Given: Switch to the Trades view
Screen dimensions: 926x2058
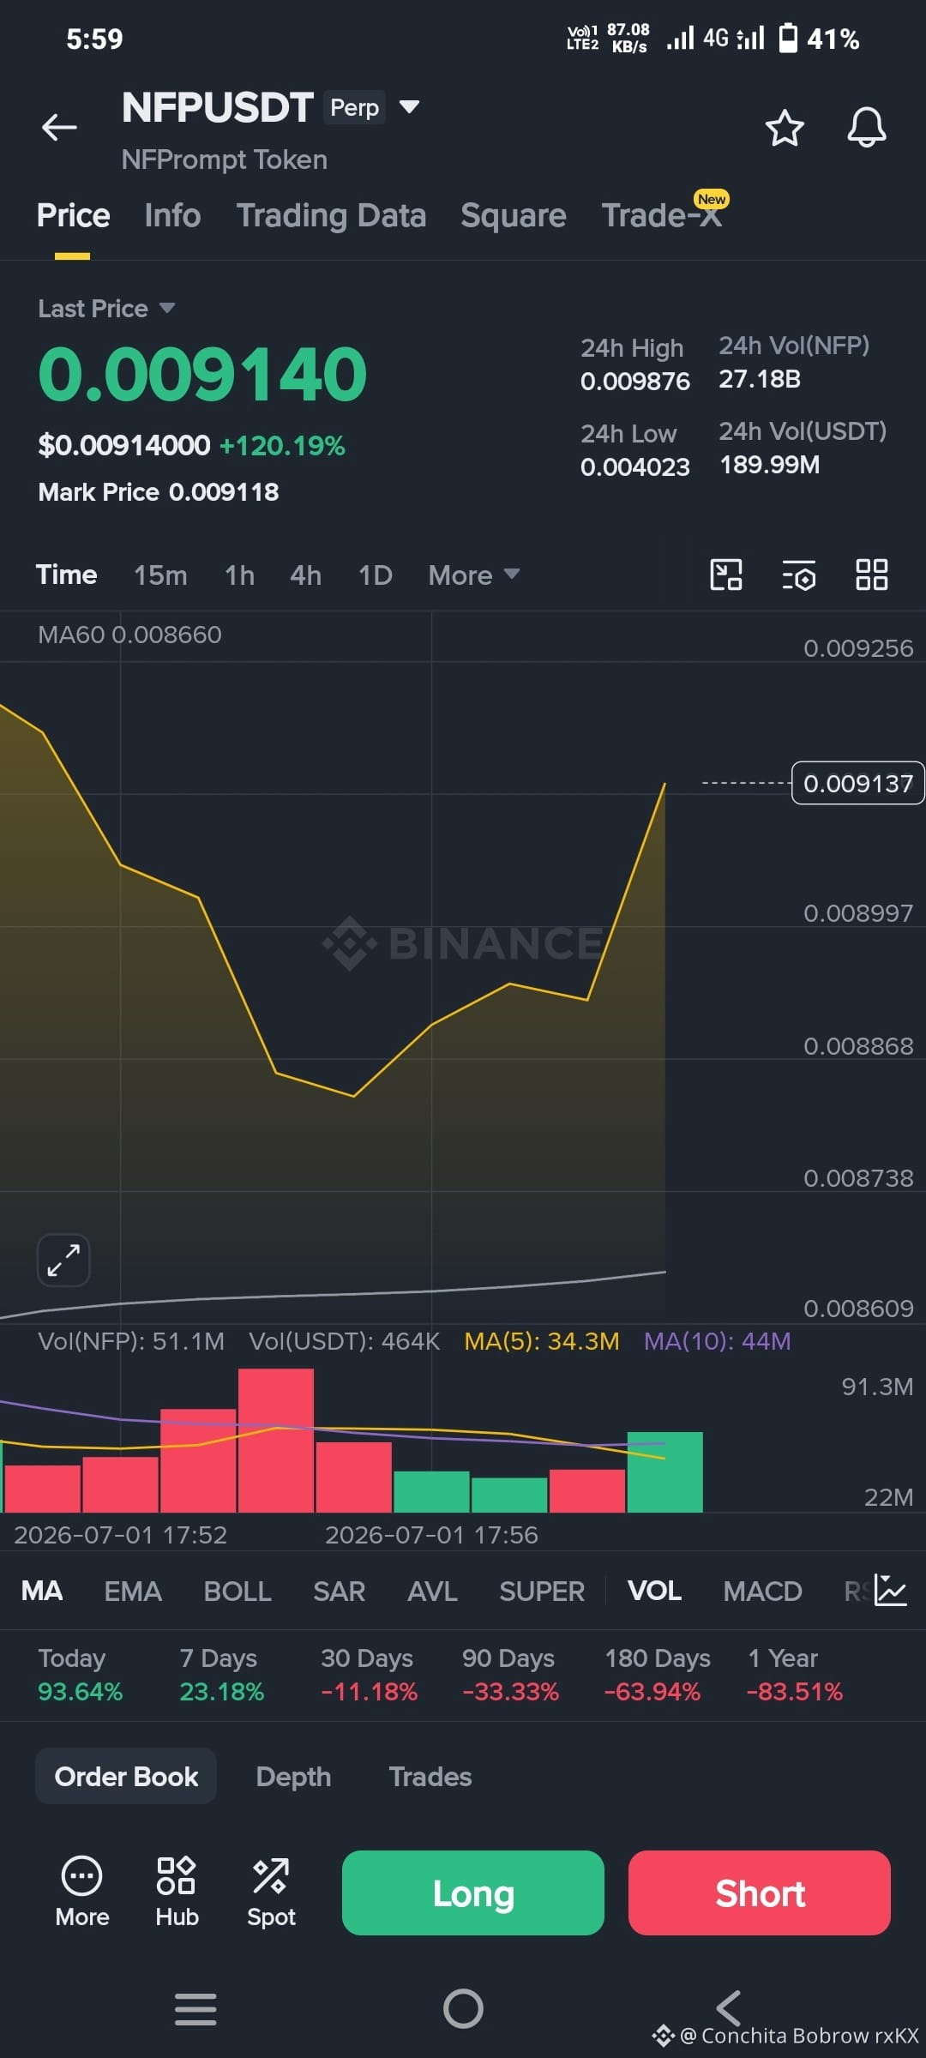Looking at the screenshot, I should coord(430,1776).
